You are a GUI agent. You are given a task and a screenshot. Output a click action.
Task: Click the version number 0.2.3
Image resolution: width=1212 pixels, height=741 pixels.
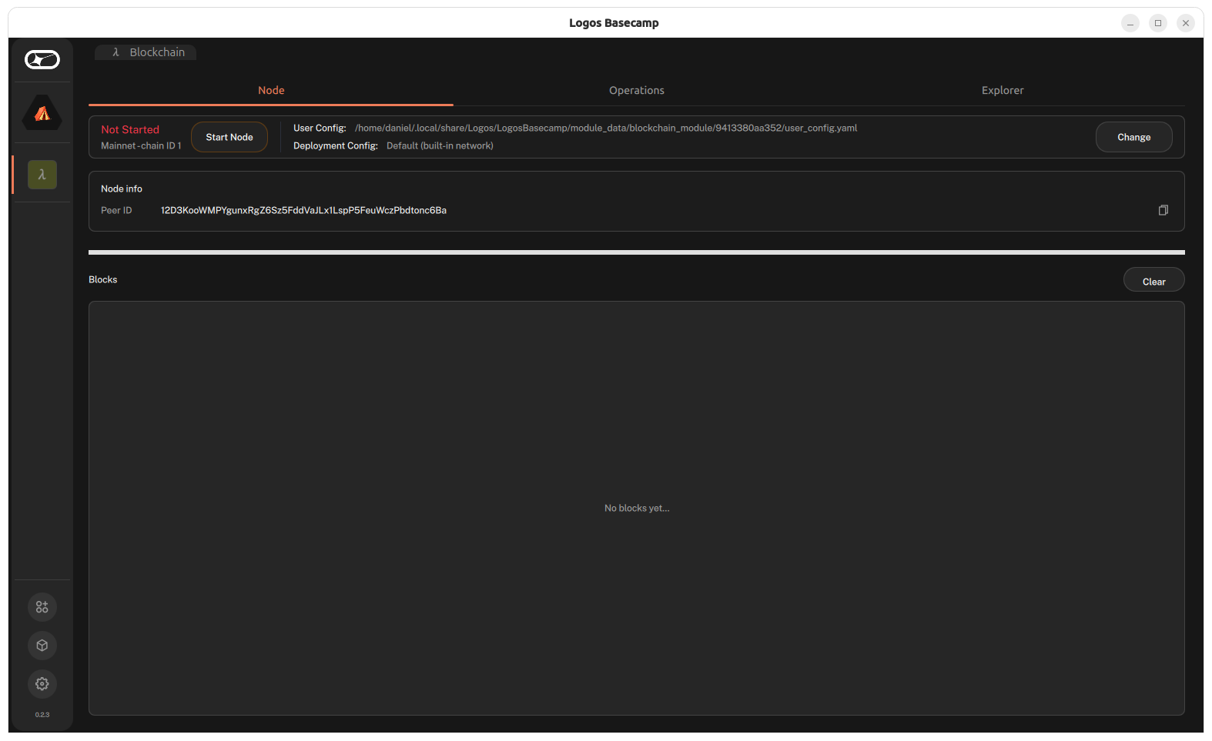point(42,715)
